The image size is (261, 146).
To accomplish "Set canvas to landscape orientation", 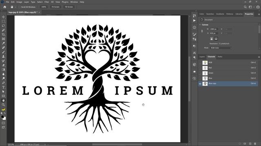I will [216, 39].
